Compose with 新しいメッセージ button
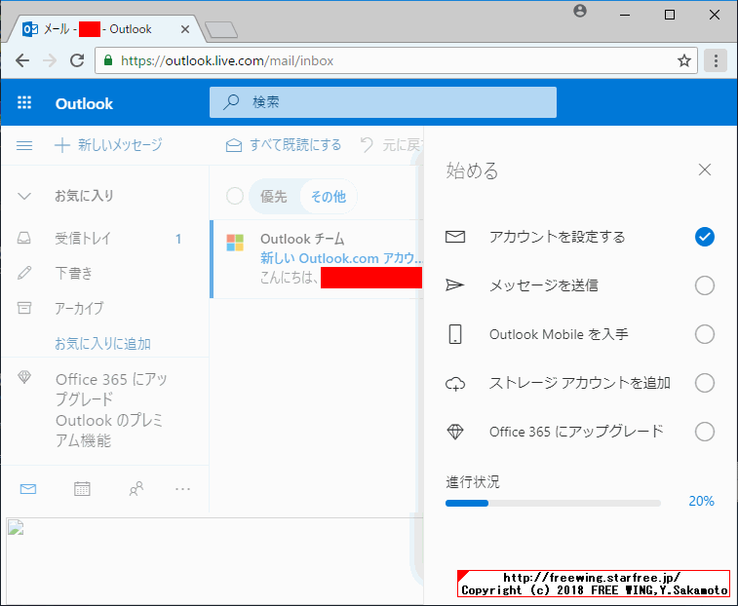Screen dimensions: 738x606 coord(109,145)
